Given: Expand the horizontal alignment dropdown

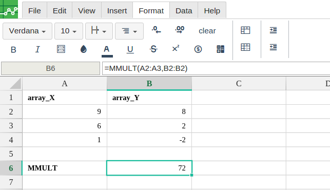Looking at the screenshot, I should point(129,31).
